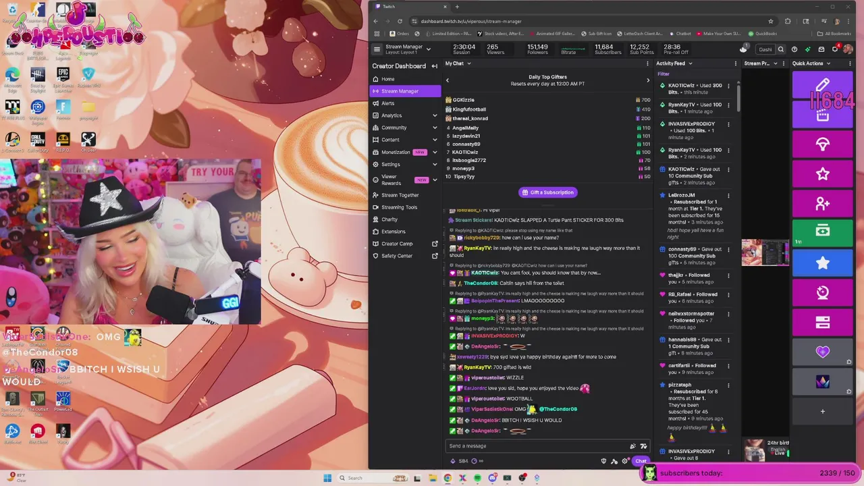Open the Home sidebar item
This screenshot has width=864, height=486.
tap(405, 79)
